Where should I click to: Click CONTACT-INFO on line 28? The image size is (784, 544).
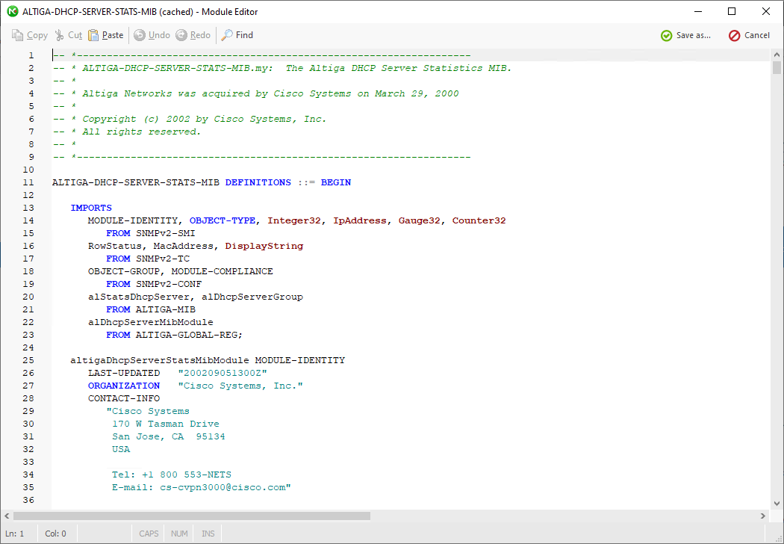click(x=124, y=399)
